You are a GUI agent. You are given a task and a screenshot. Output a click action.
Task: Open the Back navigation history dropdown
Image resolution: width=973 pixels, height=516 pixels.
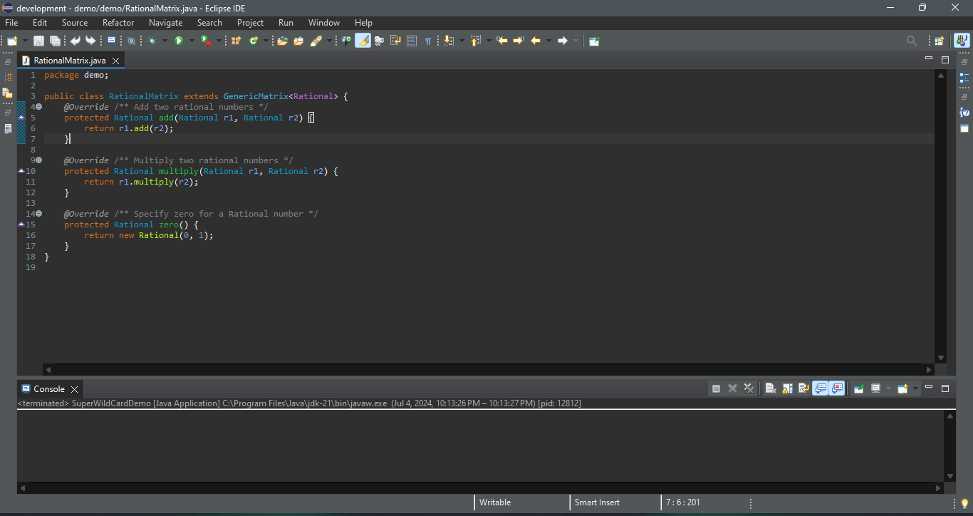[548, 41]
